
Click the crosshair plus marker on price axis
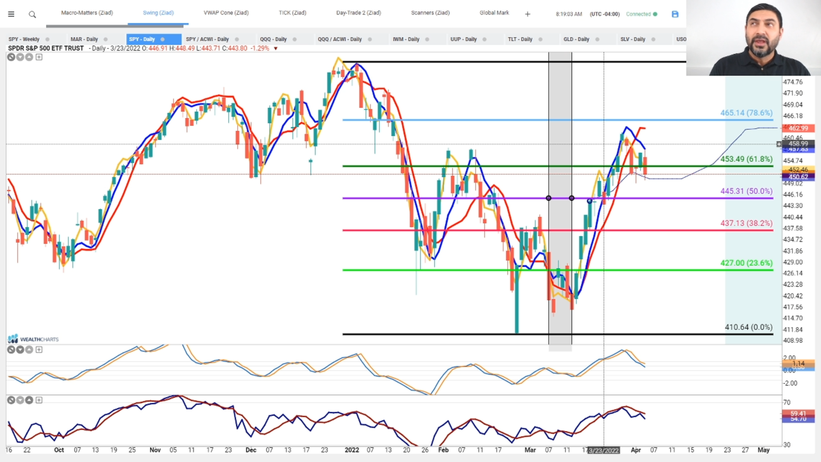[779, 144]
